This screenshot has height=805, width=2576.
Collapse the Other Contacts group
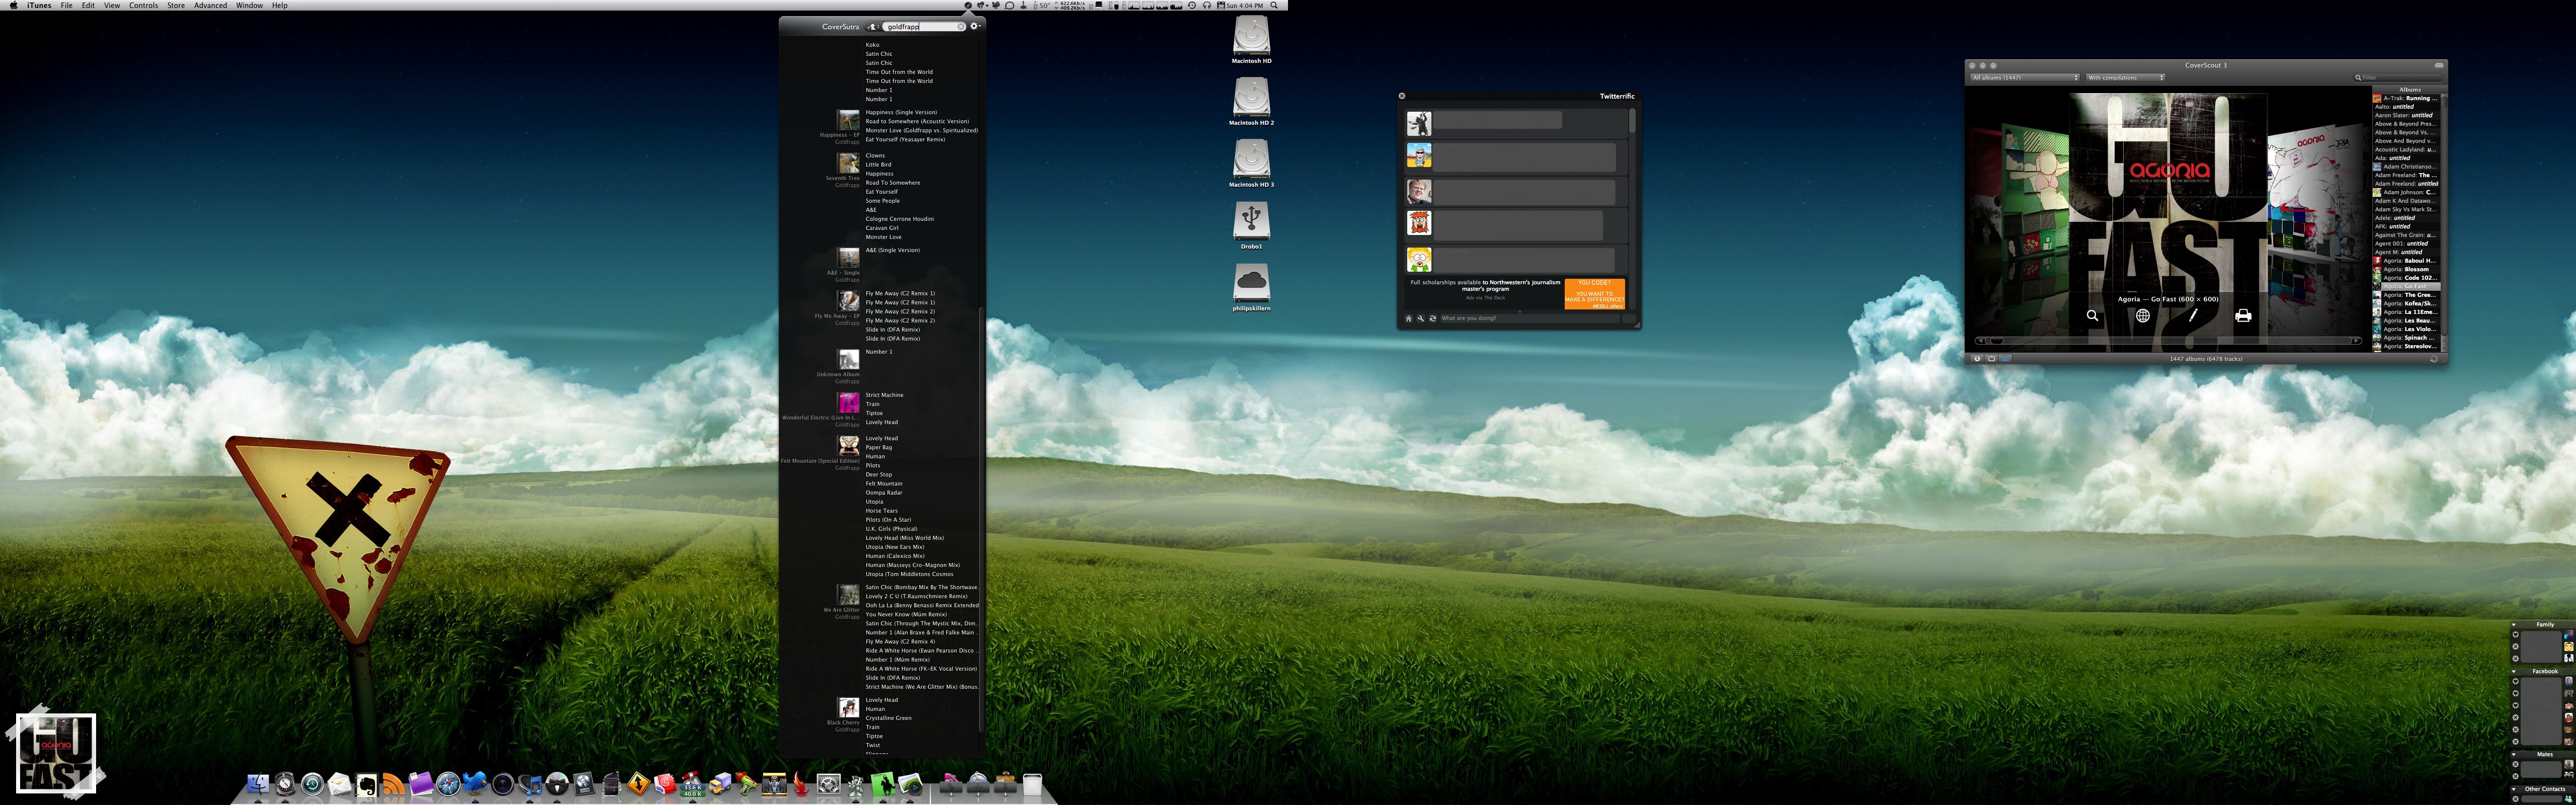point(2514,789)
